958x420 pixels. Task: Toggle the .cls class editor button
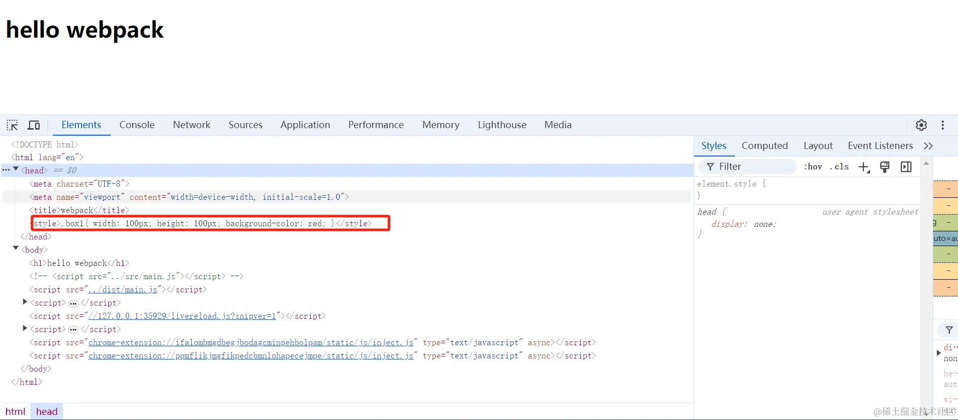839,167
